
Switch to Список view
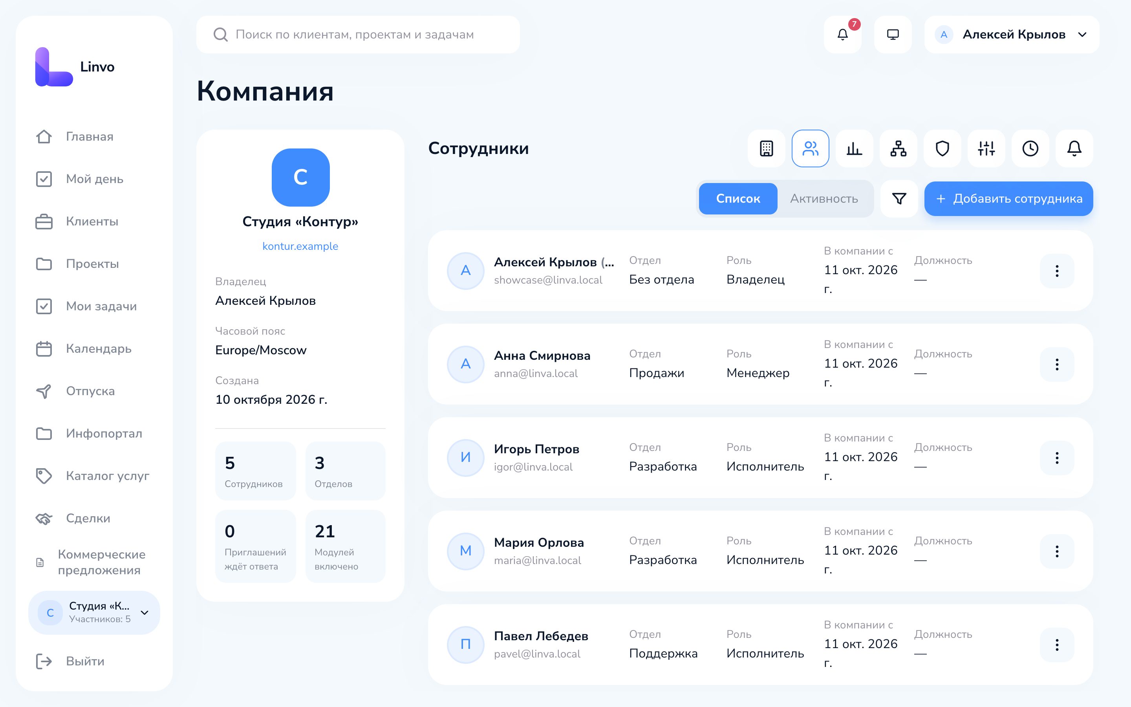tap(738, 199)
